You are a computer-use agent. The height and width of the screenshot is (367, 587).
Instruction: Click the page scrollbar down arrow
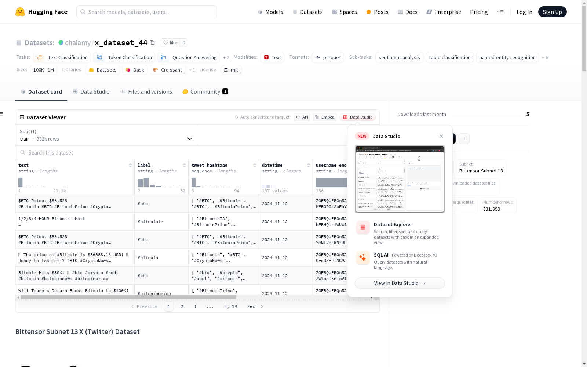(x=584, y=364)
